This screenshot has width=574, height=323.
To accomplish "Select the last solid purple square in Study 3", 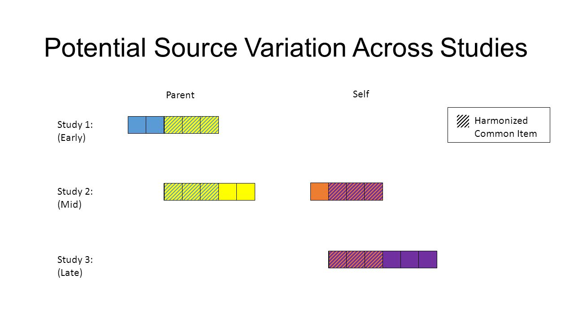I will (x=428, y=259).
